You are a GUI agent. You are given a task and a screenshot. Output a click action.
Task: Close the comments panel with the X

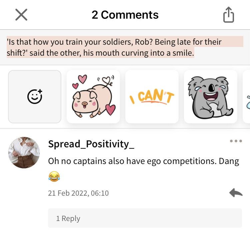21,15
